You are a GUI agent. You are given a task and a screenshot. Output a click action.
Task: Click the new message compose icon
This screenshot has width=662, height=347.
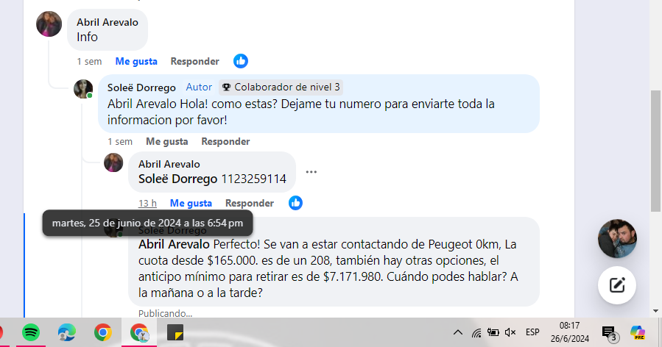tap(617, 285)
